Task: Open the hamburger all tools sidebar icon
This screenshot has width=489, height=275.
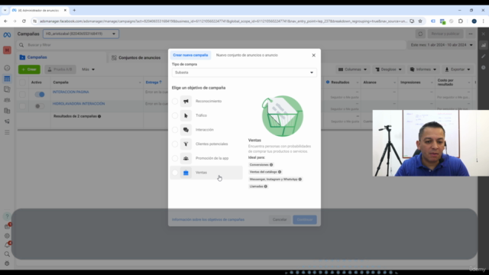Action: click(x=7, y=132)
